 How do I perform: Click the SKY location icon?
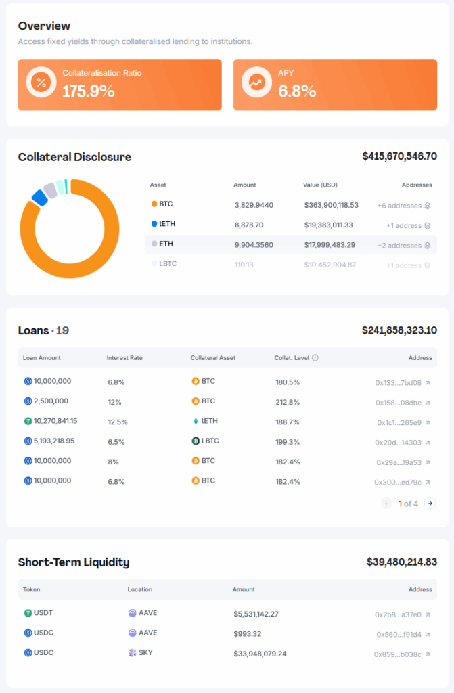[x=132, y=653]
